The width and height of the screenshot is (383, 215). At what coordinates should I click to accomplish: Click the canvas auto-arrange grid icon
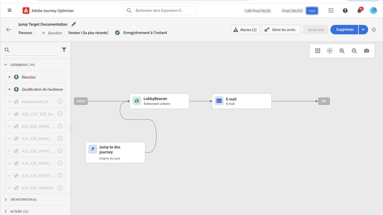click(x=318, y=51)
